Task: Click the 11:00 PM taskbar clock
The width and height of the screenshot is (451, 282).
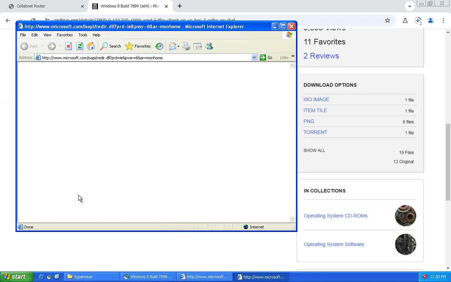Action: point(438,277)
